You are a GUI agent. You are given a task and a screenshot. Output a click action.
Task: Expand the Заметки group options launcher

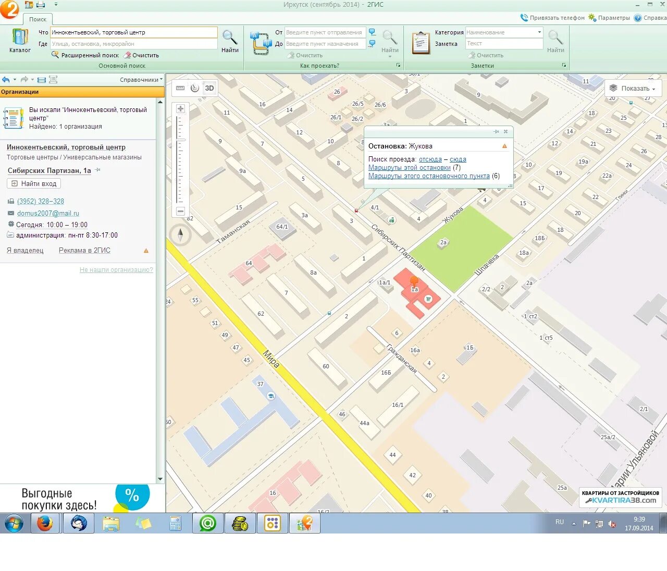[564, 65]
